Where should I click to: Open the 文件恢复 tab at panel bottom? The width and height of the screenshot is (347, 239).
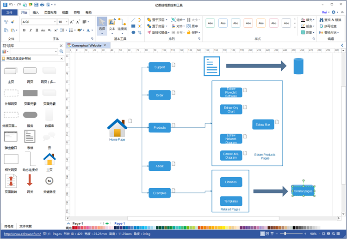[x=25, y=226]
